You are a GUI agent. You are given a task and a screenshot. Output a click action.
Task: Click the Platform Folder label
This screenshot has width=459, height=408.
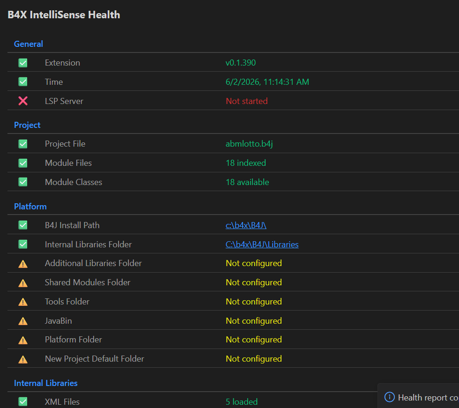73,340
